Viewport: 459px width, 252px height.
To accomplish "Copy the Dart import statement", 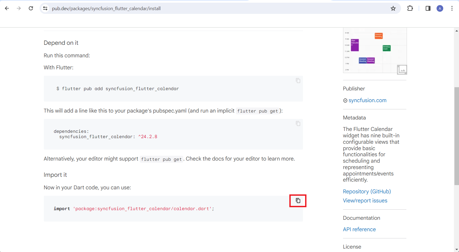I will coord(298,201).
